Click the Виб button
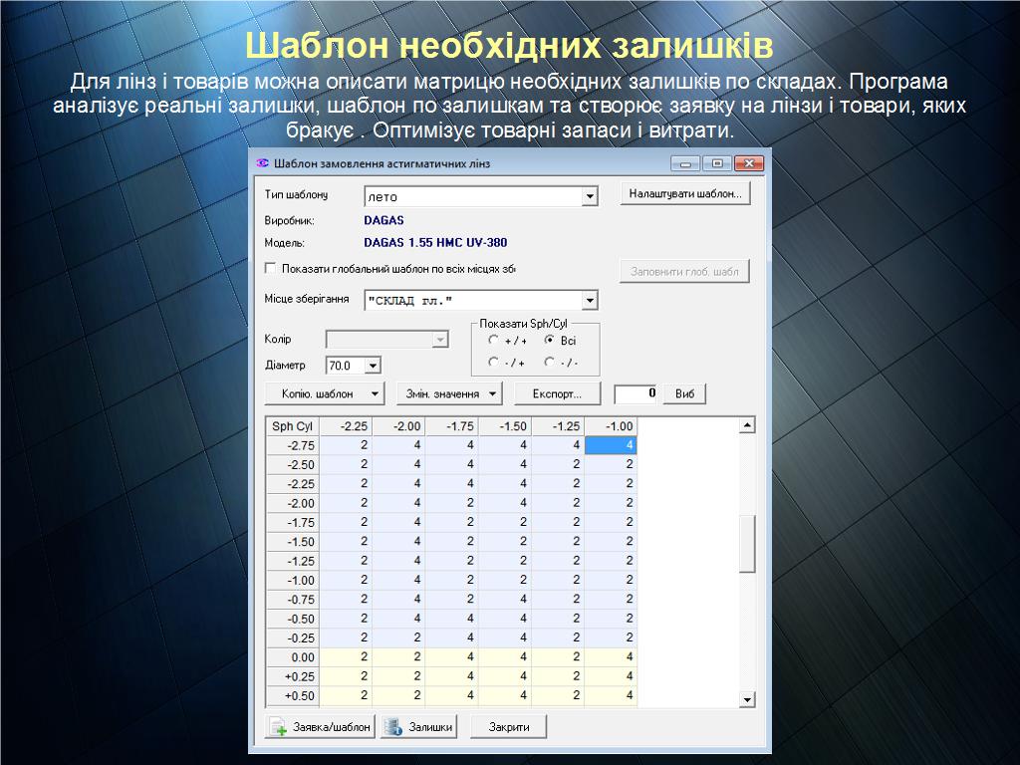1020x765 pixels. click(684, 393)
